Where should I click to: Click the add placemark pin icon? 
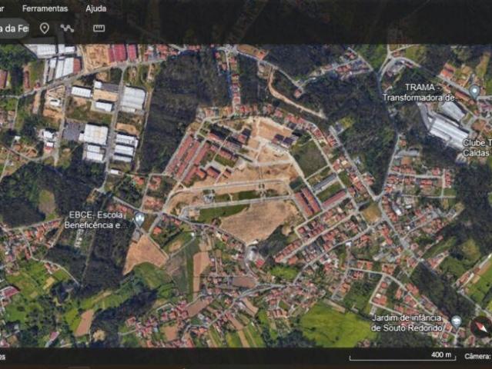45,28
